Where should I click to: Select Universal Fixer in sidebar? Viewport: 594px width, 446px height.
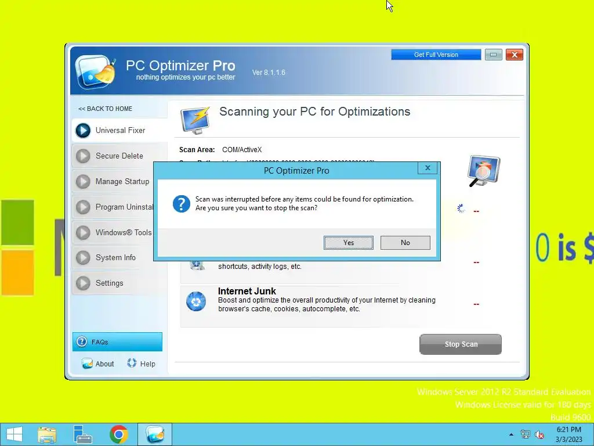119,131
